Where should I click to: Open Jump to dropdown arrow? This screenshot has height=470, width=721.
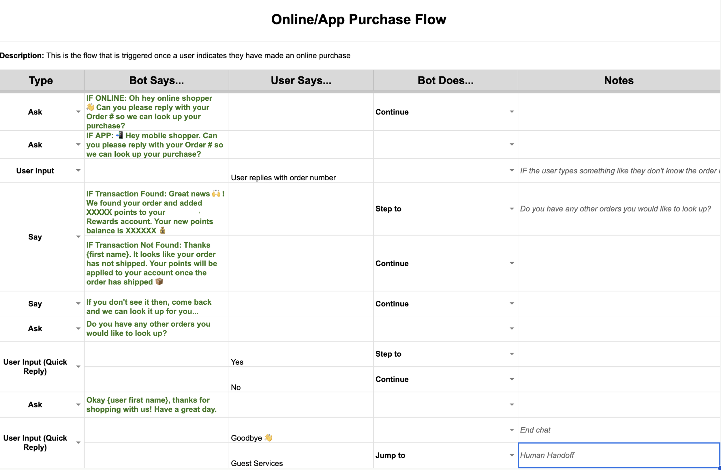pos(512,455)
